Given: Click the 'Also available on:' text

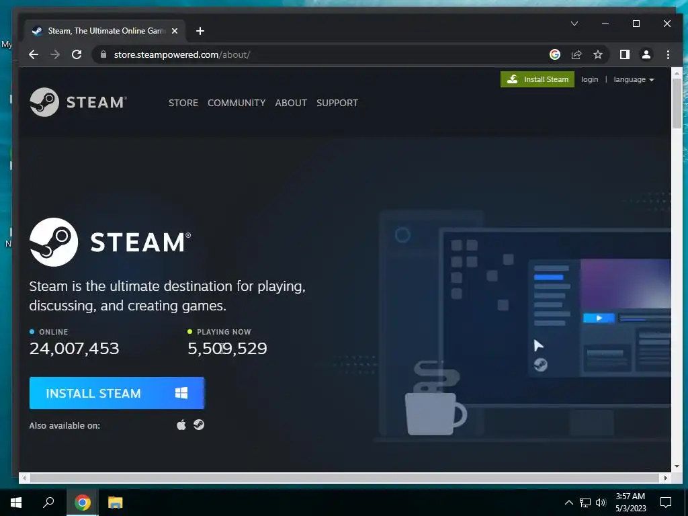Looking at the screenshot, I should pyautogui.click(x=64, y=425).
